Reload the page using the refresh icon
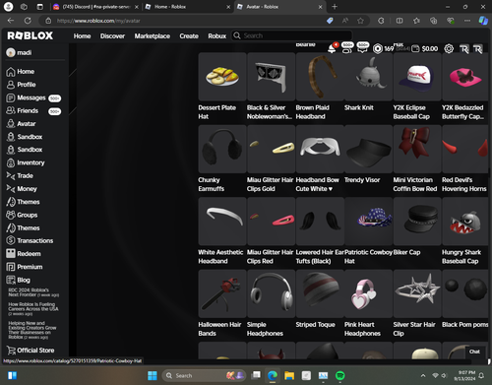The width and height of the screenshot is (492, 385). (28, 21)
